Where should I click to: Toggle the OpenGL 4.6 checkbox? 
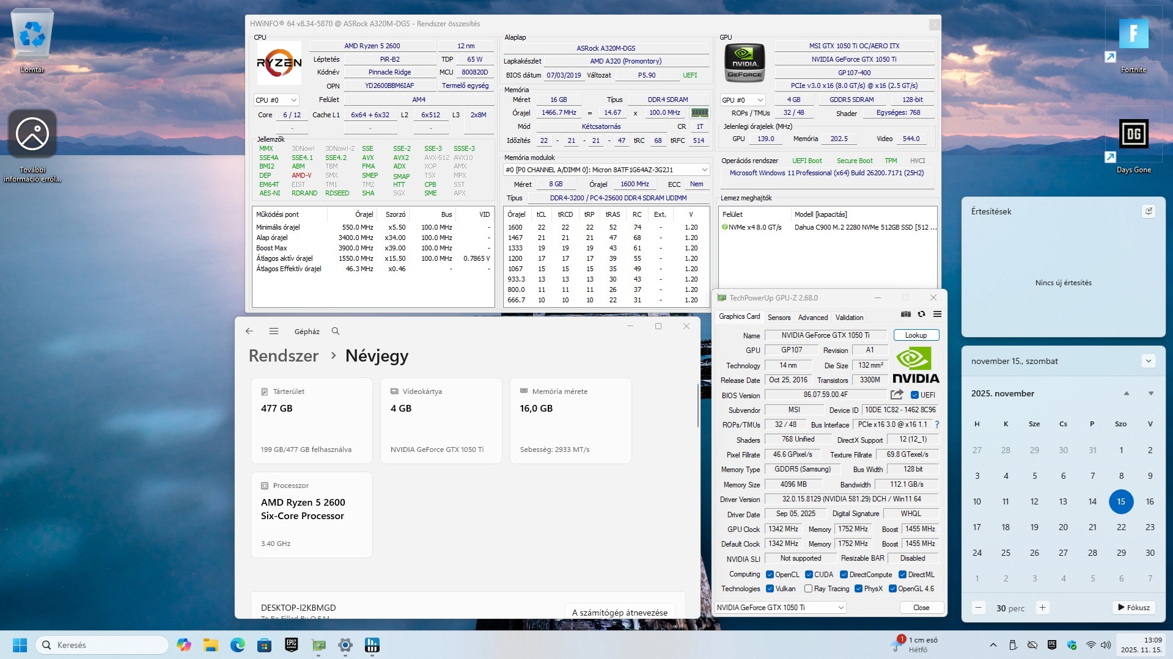point(892,589)
